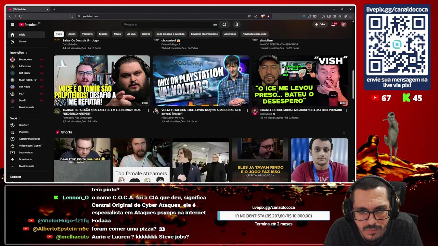Open options menu for Volta Total dos Exclusivos video

pos(247,110)
